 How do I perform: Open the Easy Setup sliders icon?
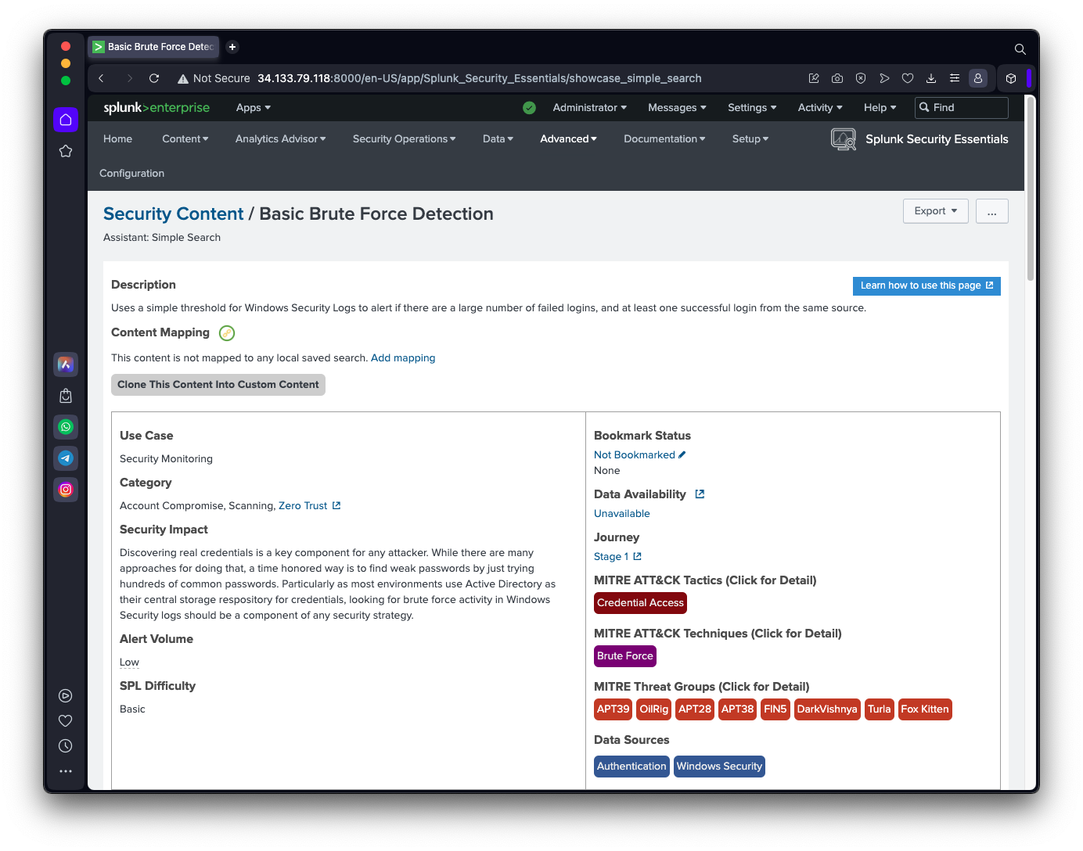(x=955, y=78)
